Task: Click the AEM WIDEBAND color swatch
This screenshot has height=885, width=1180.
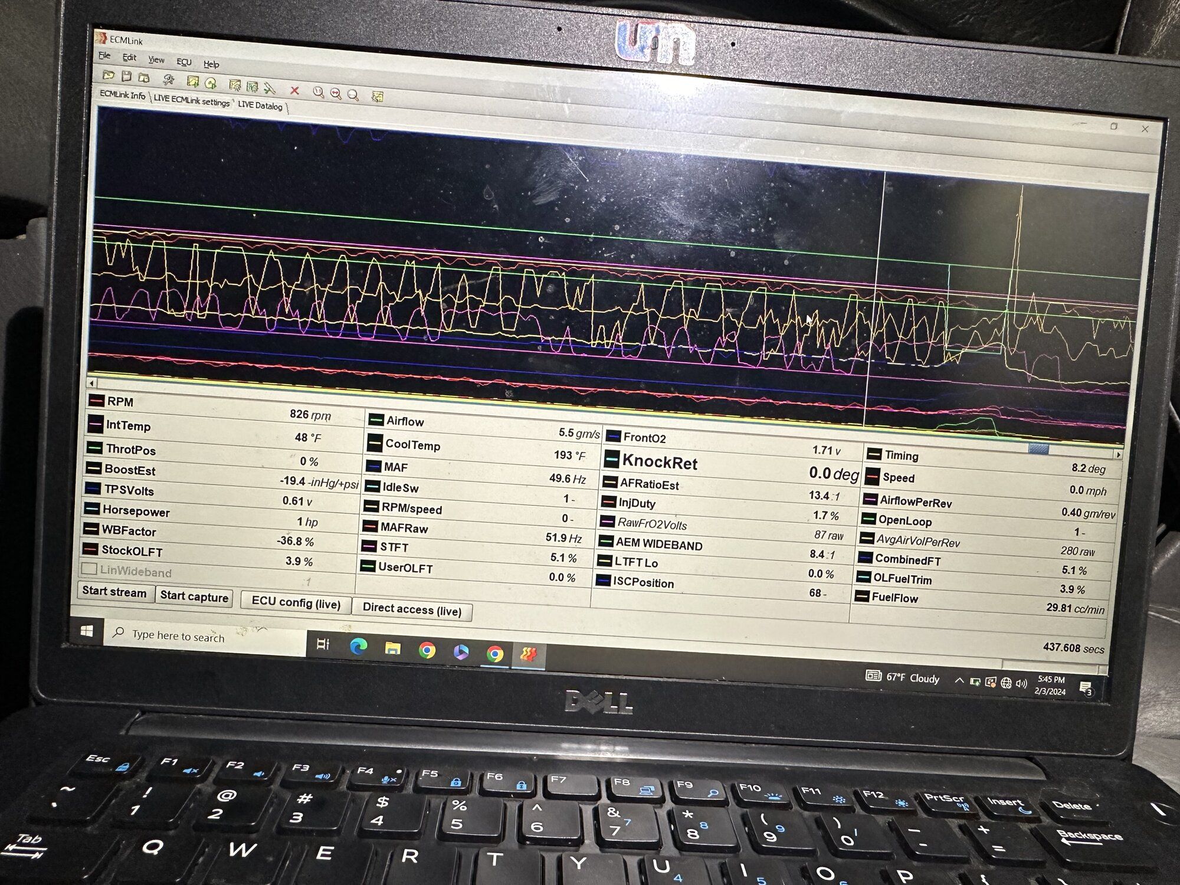Action: 606,541
